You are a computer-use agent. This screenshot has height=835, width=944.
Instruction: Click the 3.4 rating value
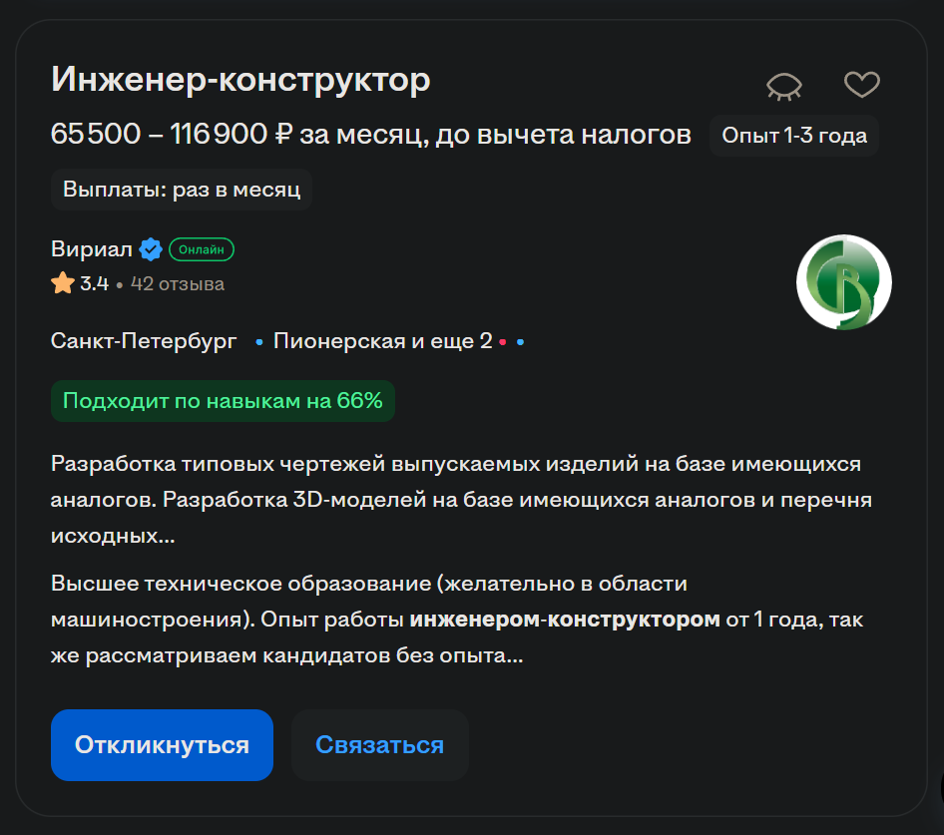(94, 284)
